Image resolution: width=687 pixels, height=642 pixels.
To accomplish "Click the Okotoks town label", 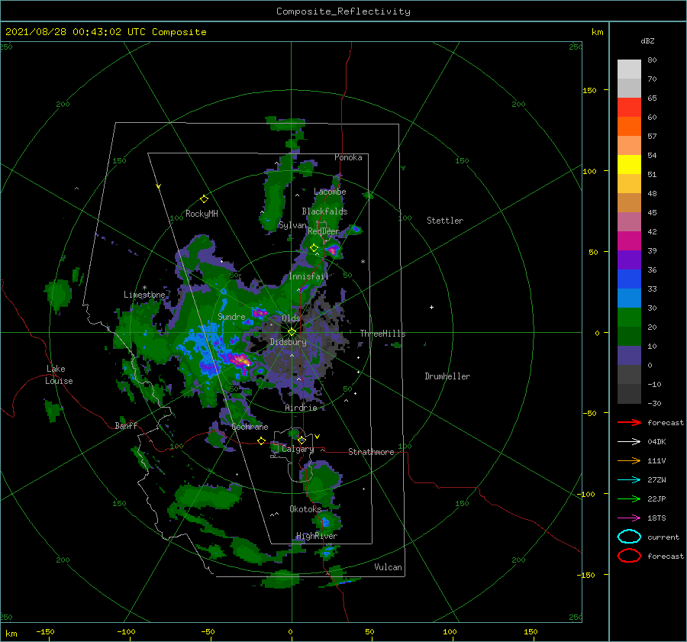I will click(x=305, y=508).
